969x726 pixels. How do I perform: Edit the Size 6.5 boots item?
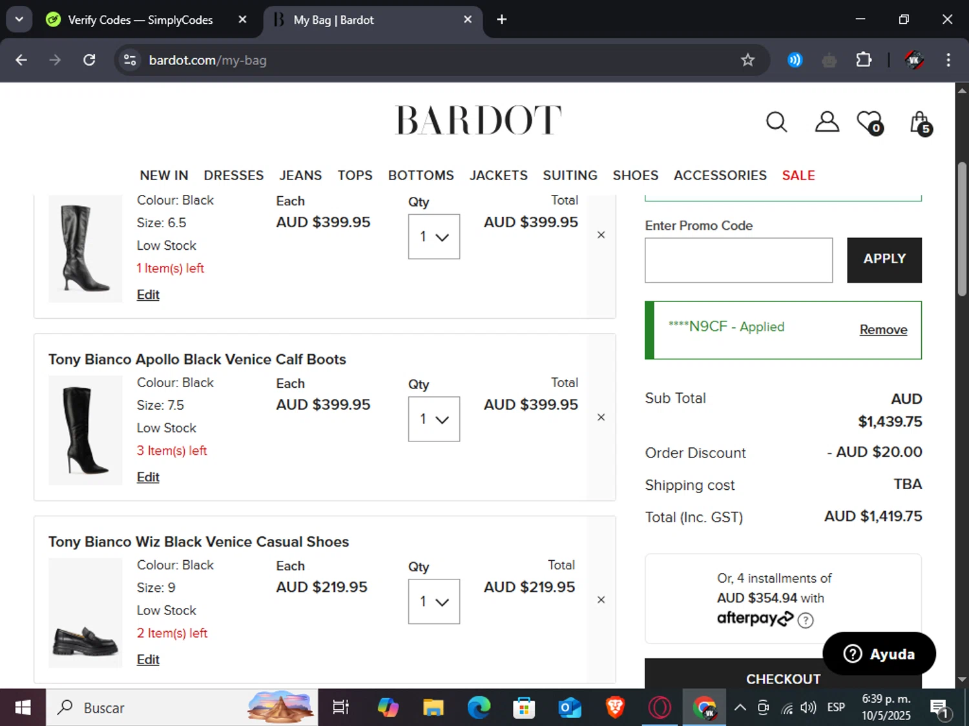[148, 295]
